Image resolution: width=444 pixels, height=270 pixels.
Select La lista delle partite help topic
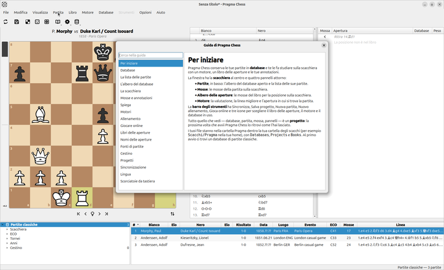[x=150, y=77]
